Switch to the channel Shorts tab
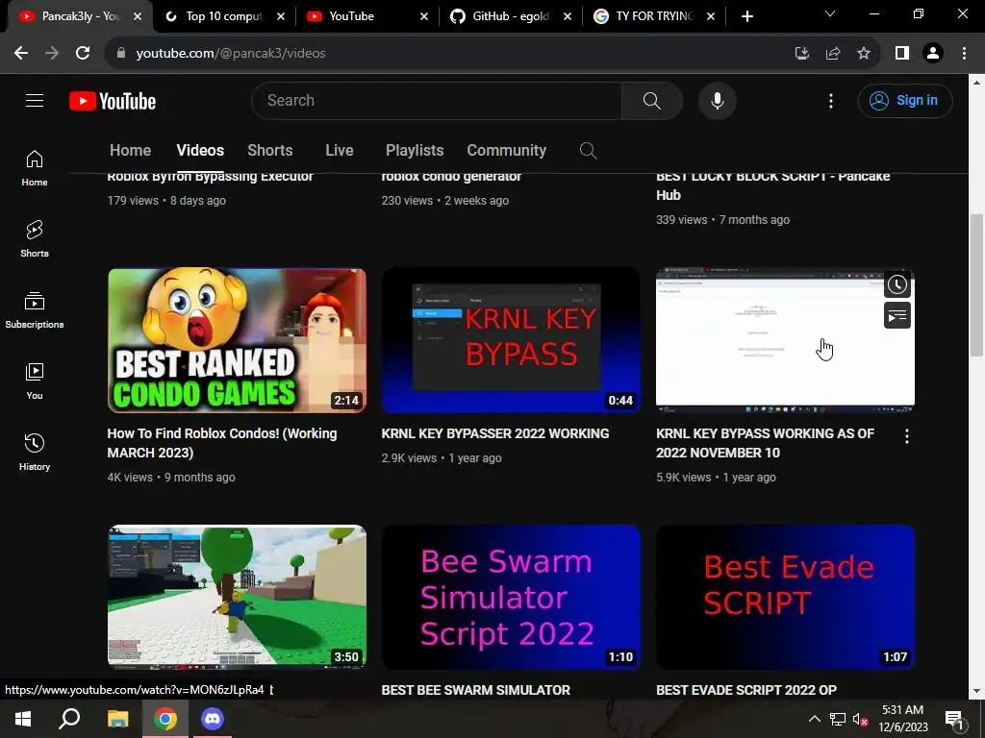 click(x=270, y=151)
